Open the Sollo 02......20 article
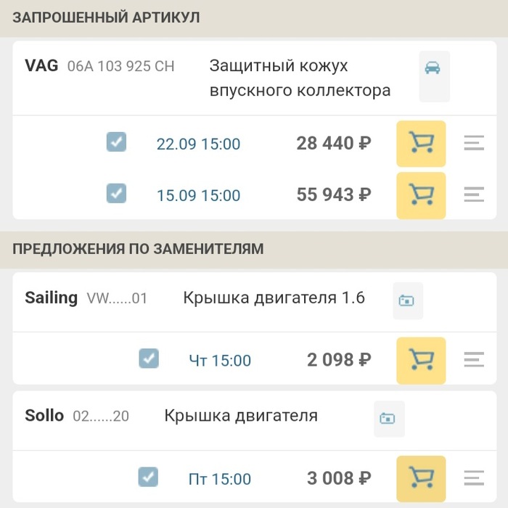The width and height of the screenshot is (508, 508). point(101,417)
